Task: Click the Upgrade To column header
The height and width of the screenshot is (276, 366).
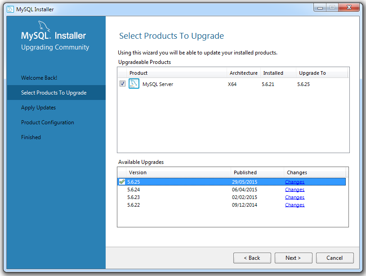Action: (x=322, y=73)
